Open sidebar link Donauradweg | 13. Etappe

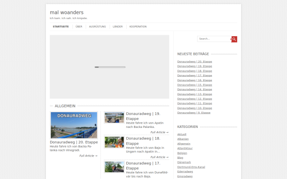(195, 94)
